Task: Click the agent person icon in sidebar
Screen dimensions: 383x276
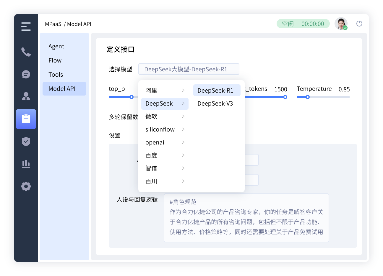Action: tap(26, 96)
